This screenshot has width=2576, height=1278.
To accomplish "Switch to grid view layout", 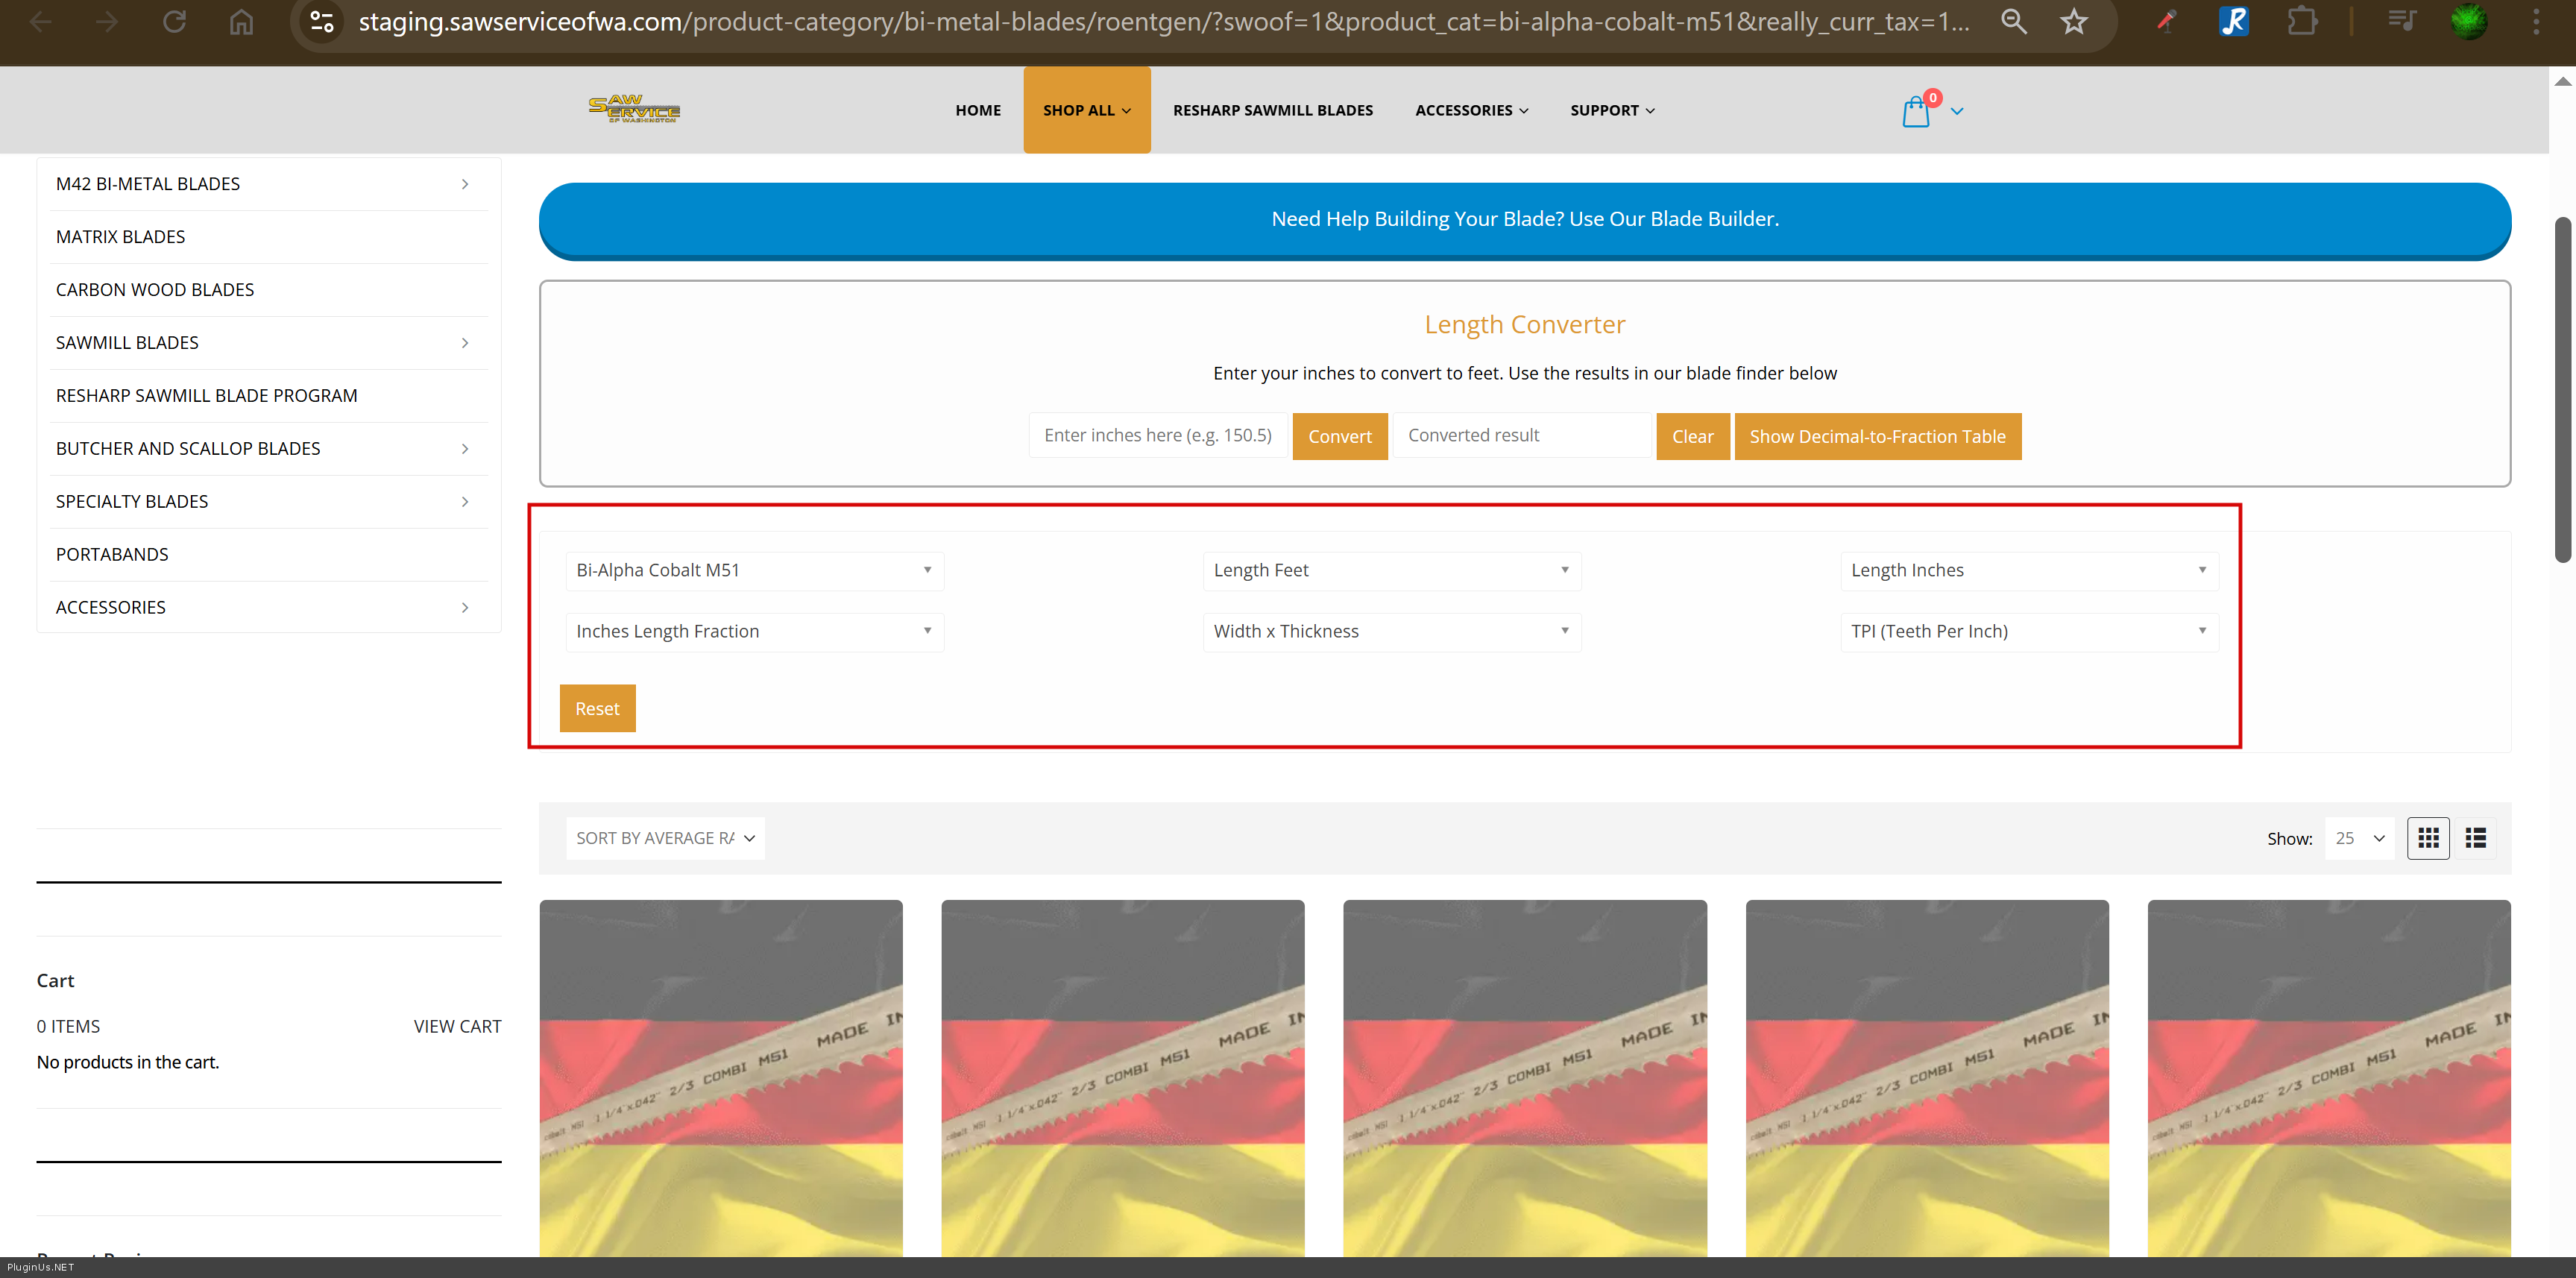I will [x=2428, y=838].
